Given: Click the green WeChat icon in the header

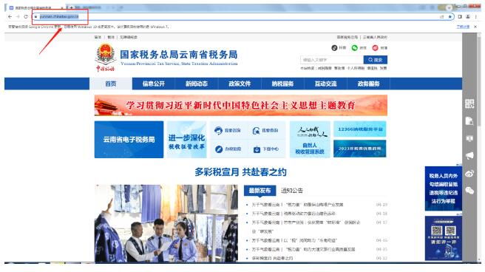Looking at the screenshot, I should pyautogui.click(x=354, y=47).
